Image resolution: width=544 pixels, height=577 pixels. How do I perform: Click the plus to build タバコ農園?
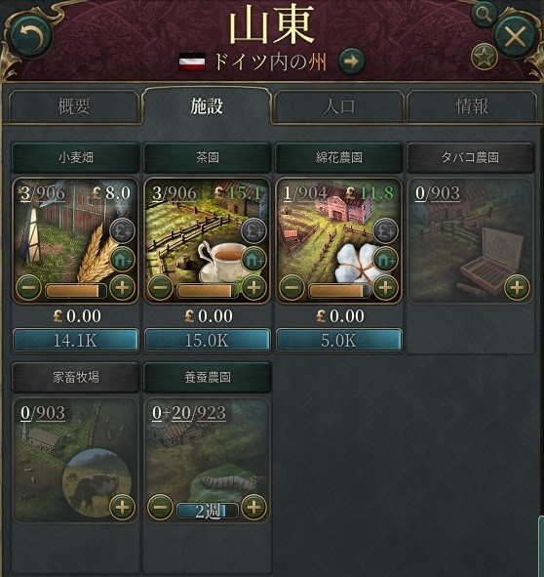(517, 287)
